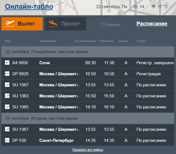Click the sunny weather icon
The width and height of the screenshot is (176, 154).
point(153,6)
